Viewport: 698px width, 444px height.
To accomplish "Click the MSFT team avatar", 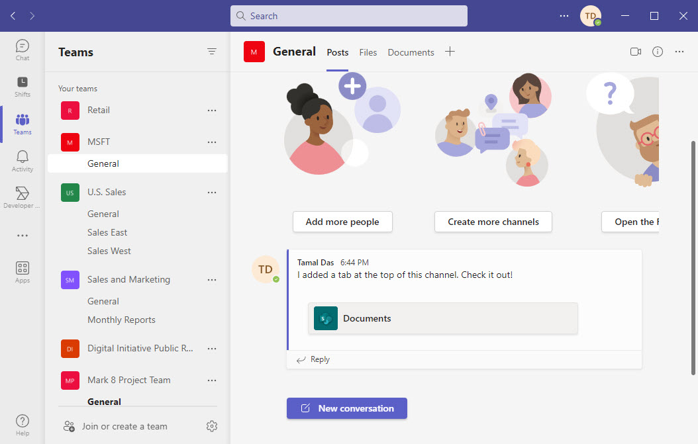I will 70,142.
